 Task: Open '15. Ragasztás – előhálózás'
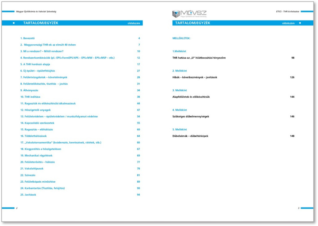(37, 129)
